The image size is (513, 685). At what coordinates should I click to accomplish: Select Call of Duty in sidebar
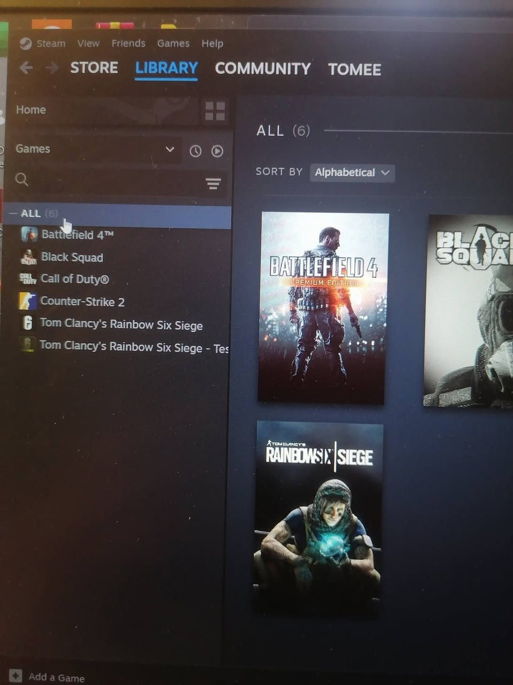click(x=75, y=279)
